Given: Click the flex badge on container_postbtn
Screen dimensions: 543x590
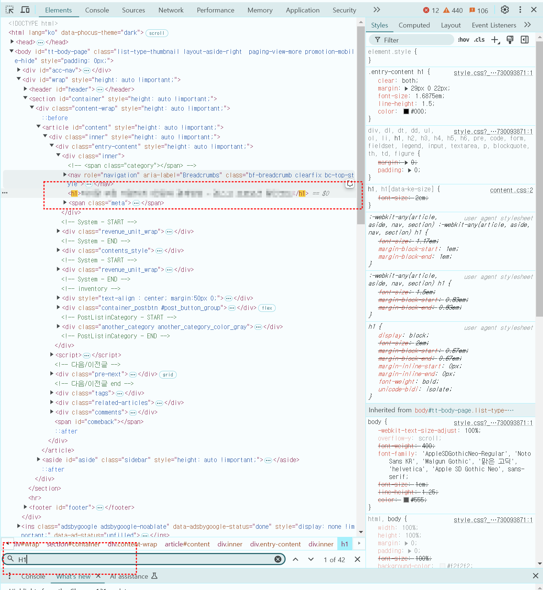Looking at the screenshot, I should click(x=267, y=308).
